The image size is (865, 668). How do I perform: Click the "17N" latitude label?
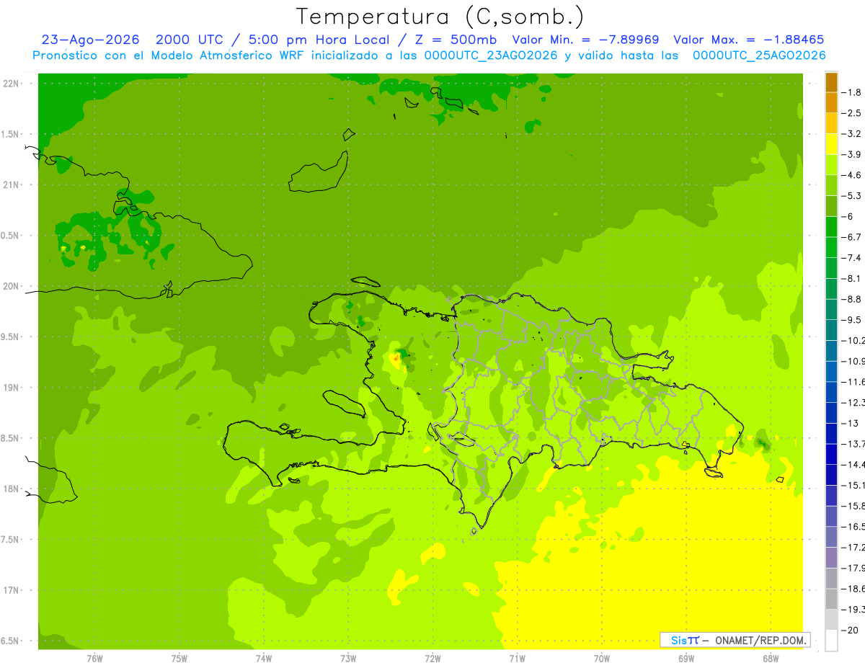[12, 590]
